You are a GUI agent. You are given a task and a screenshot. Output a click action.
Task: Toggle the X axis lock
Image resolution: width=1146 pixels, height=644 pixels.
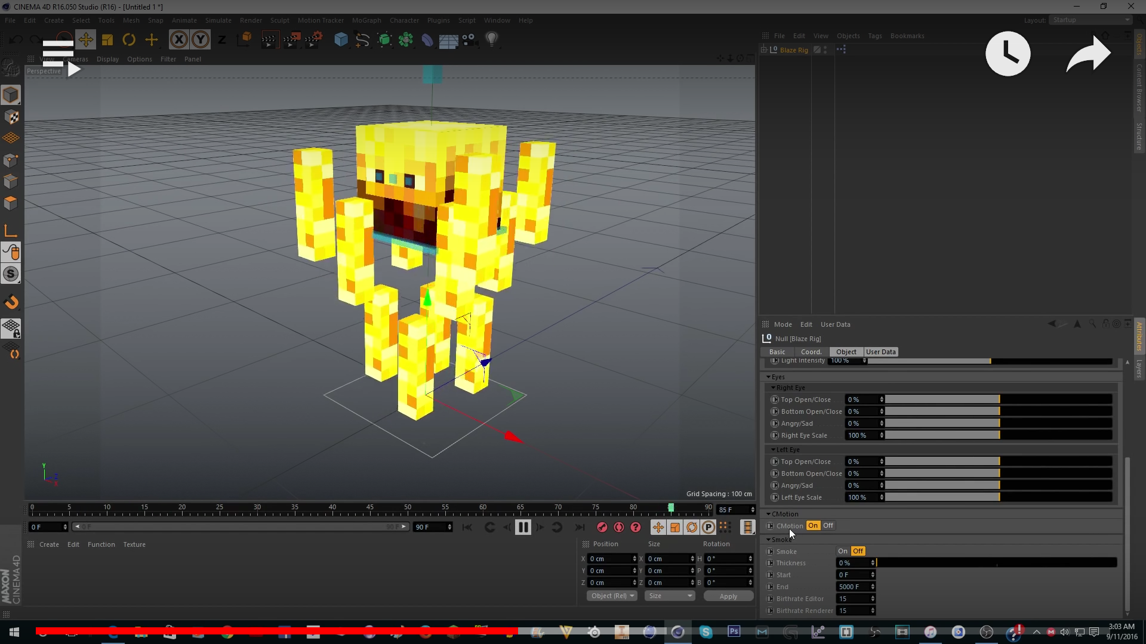tap(178, 40)
